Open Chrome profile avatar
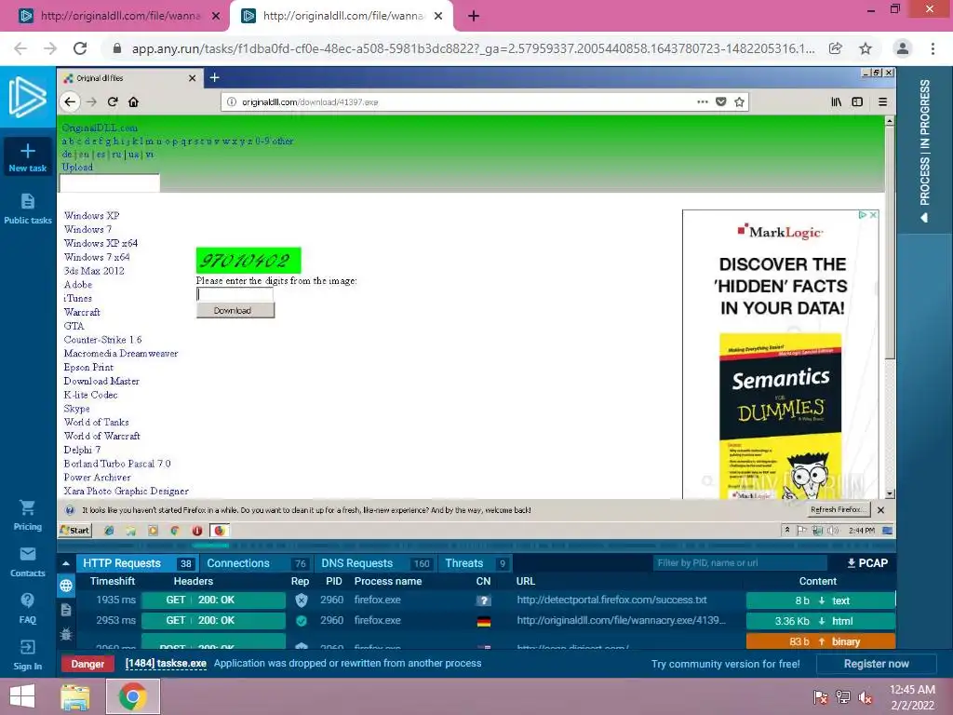This screenshot has width=953, height=715. click(x=903, y=48)
